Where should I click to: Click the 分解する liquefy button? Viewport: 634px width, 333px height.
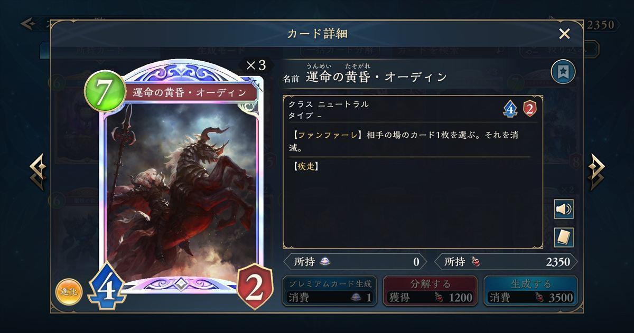[430, 291]
